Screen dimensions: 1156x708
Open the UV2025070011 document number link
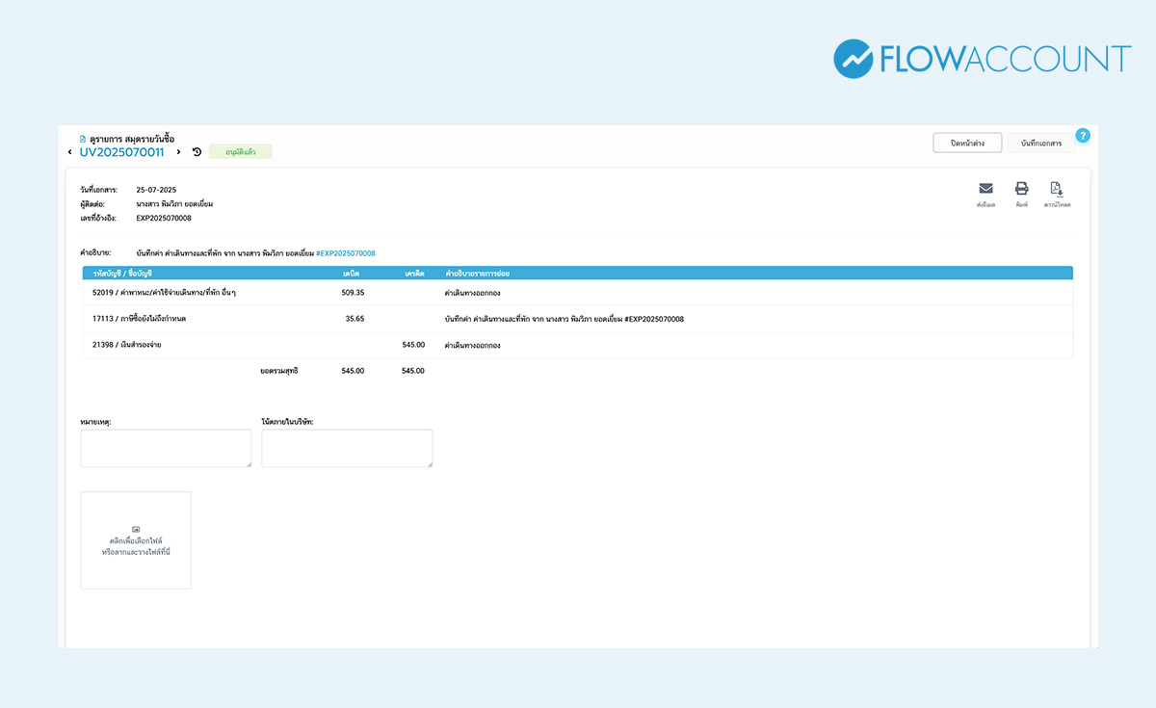pos(121,152)
